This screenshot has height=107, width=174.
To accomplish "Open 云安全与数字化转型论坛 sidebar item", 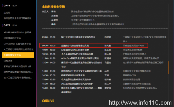I will click(18, 66).
